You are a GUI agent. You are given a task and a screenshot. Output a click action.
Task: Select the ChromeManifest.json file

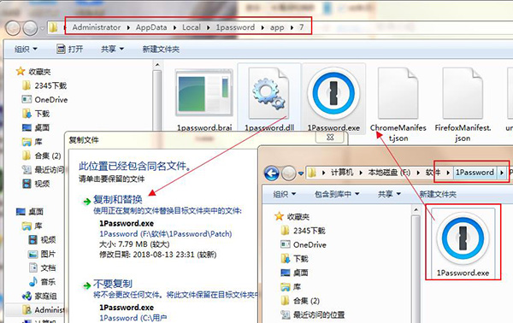[398, 104]
